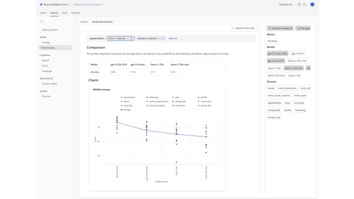The height and width of the screenshot is (199, 354).
Task: Select the llama-2-13b-chat model chip
Action: (x=297, y=61)
